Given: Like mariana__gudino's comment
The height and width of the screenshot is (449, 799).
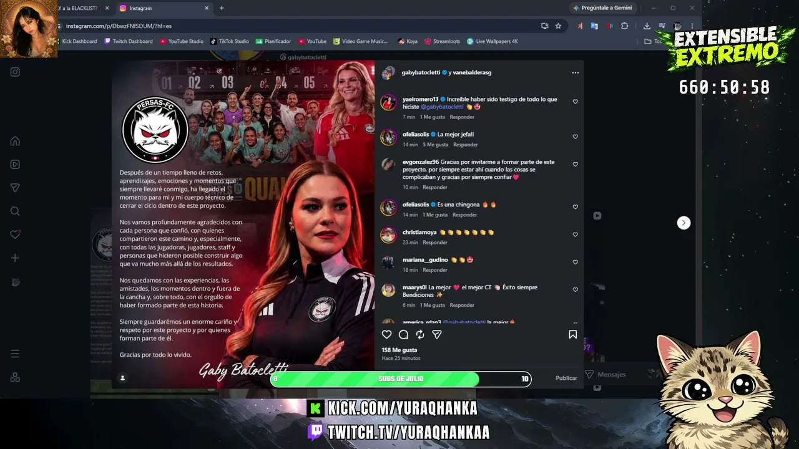Looking at the screenshot, I should (576, 262).
